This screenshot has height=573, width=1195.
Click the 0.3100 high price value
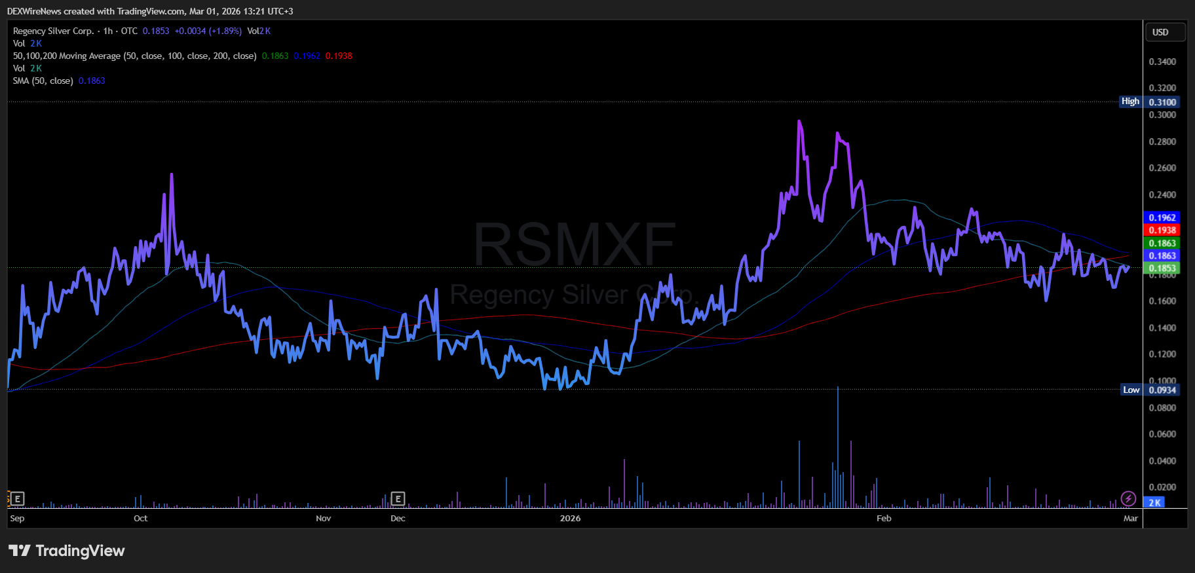1162,102
